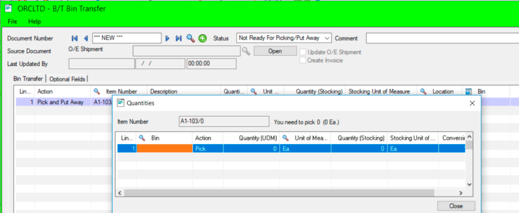Go to first document with navigation arrow
The image size is (519, 213).
75,38
